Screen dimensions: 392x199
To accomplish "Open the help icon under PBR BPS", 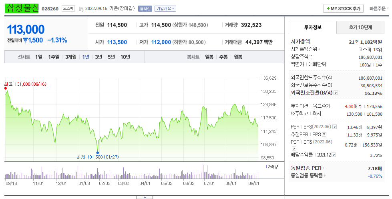I will (294, 149).
